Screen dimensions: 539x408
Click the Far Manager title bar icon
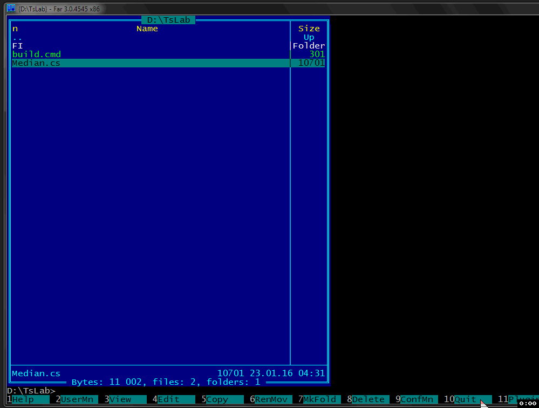(11, 8)
